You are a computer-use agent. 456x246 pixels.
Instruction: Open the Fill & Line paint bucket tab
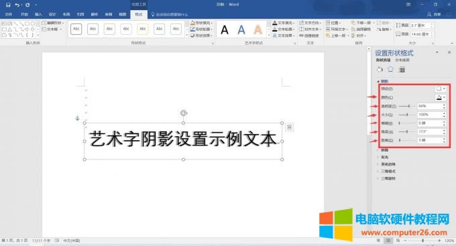tap(380, 70)
